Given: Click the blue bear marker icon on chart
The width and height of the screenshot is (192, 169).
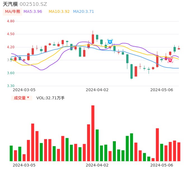Looking at the screenshot, I should point(110,42).
